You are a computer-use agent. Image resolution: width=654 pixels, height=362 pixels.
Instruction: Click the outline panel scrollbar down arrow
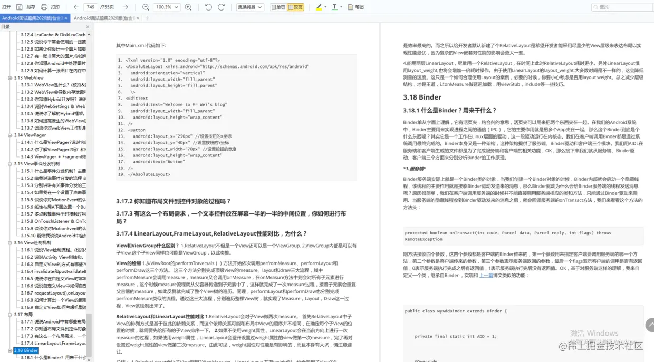89,359
